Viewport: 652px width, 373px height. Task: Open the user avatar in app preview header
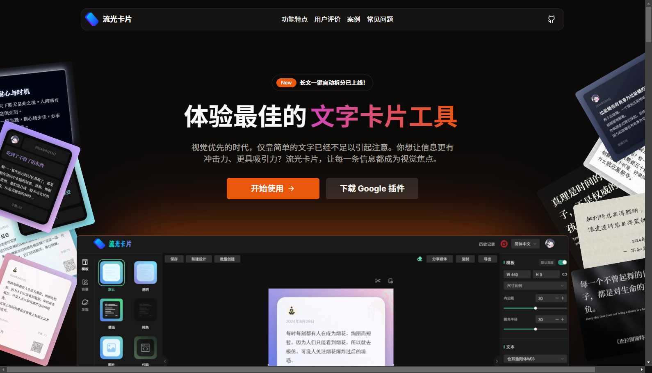pyautogui.click(x=550, y=243)
